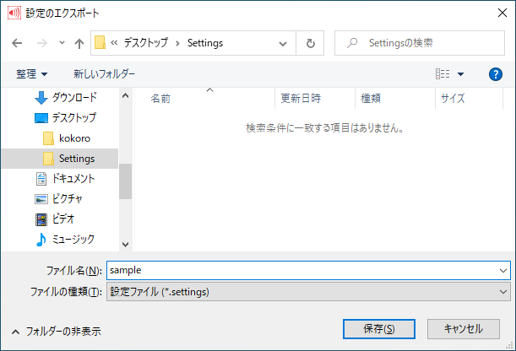The width and height of the screenshot is (516, 351).
Task: Collapse folders with フォルダーの非表示
Action: coord(57,332)
